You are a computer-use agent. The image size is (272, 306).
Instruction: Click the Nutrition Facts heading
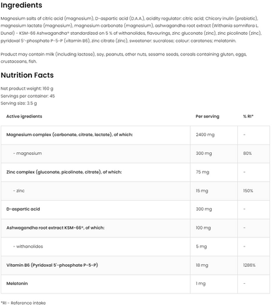27,75
